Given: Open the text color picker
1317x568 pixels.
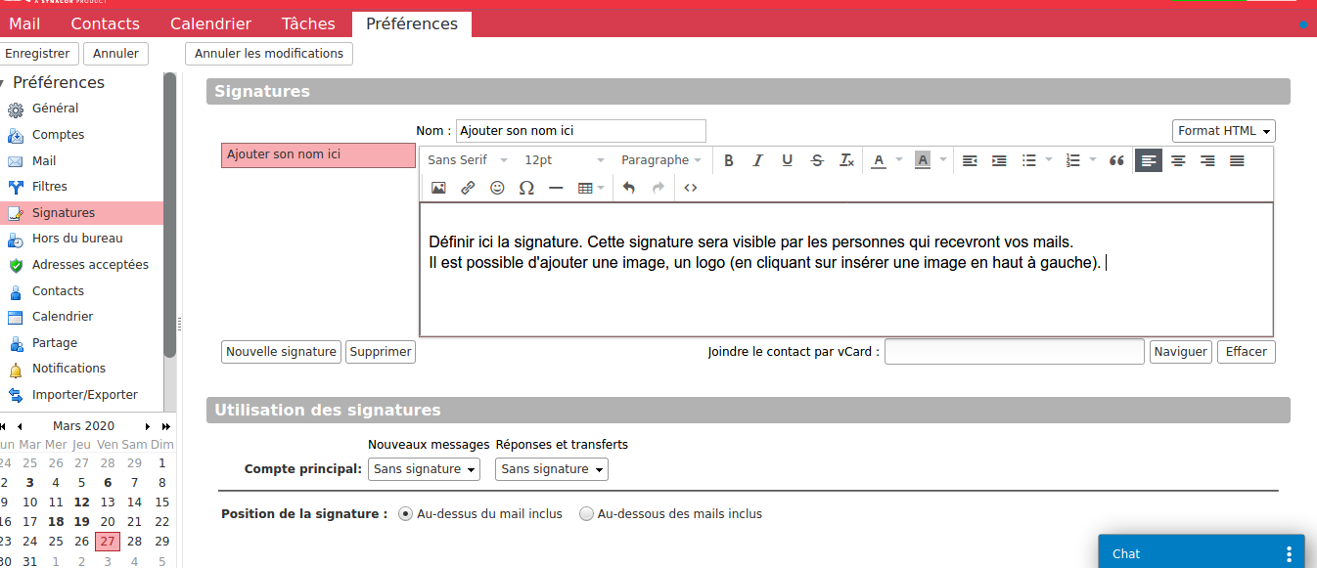Looking at the screenshot, I should pos(879,160).
